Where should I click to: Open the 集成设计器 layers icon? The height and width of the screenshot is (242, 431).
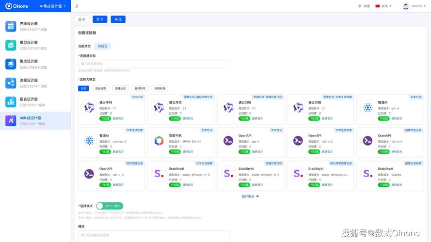point(11,64)
